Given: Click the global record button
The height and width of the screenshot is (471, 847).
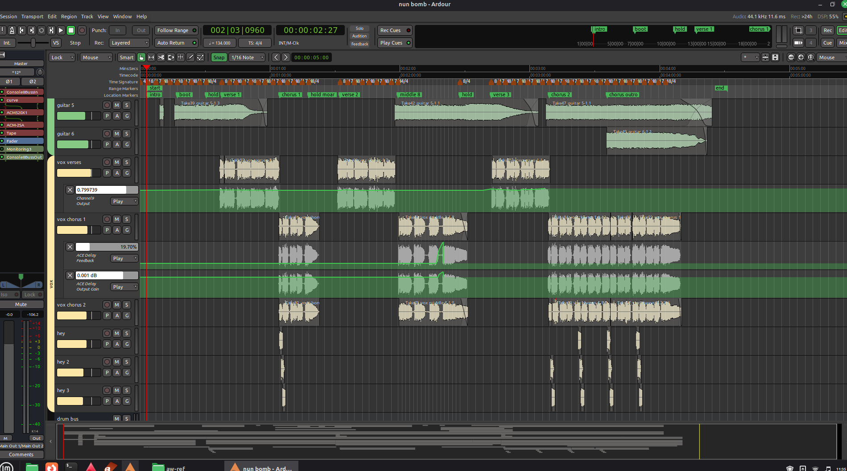Looking at the screenshot, I should click(x=82, y=30).
